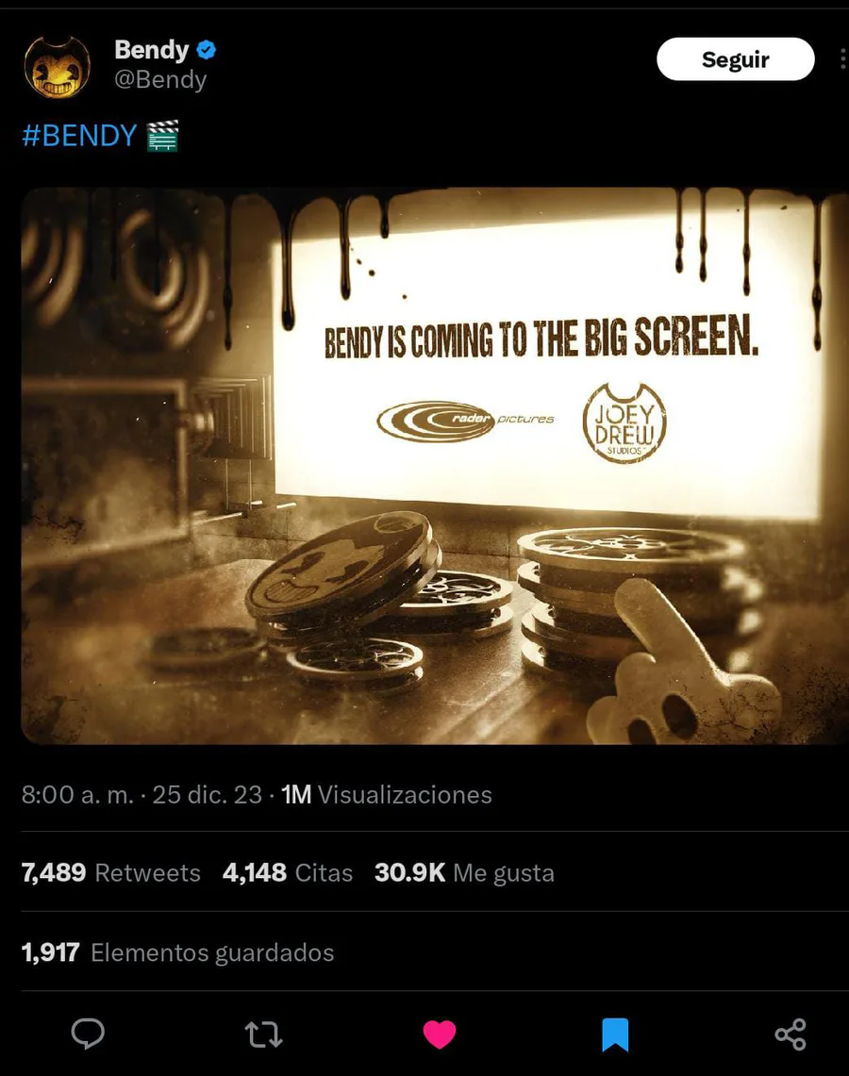Open Bendy's profile avatar
The width and height of the screenshot is (849, 1076).
click(x=57, y=67)
